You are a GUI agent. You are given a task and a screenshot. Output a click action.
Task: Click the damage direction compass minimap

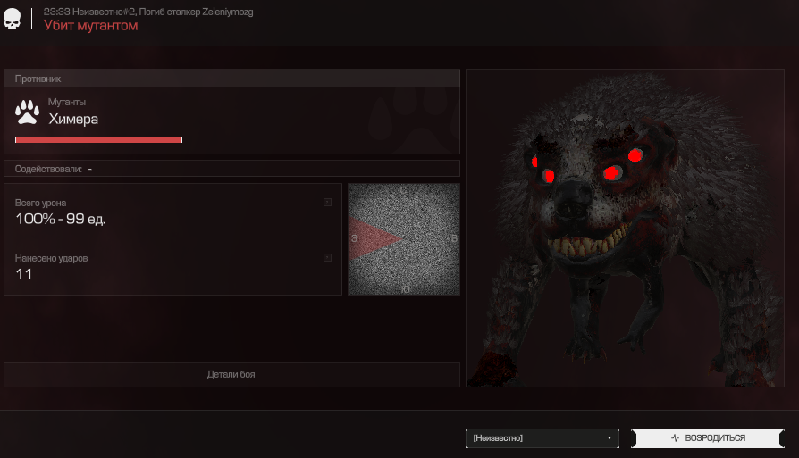point(404,239)
